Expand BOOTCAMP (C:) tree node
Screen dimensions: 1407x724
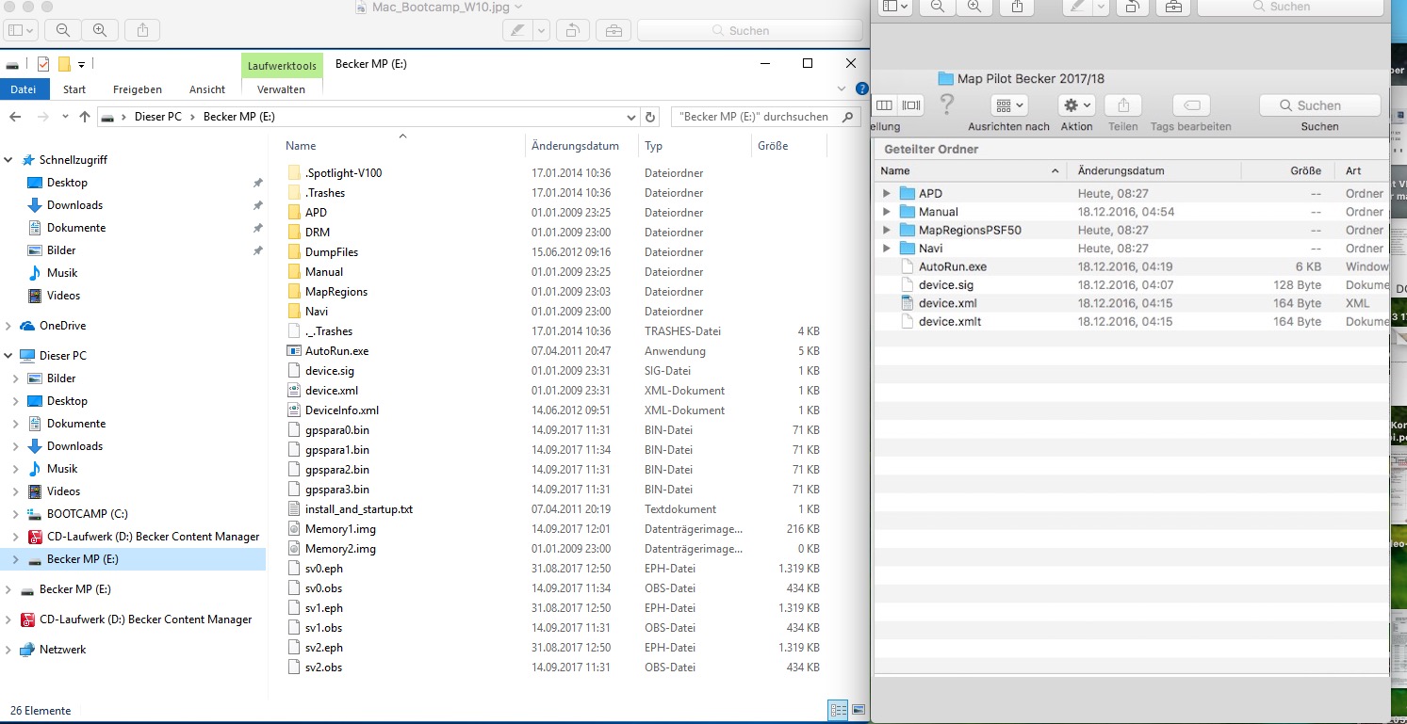[x=16, y=514]
